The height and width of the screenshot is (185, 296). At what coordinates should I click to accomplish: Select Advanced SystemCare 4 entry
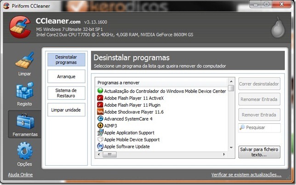(x=125, y=119)
